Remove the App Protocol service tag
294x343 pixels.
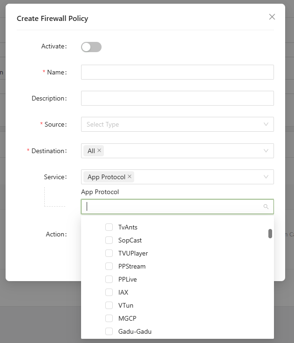(130, 177)
